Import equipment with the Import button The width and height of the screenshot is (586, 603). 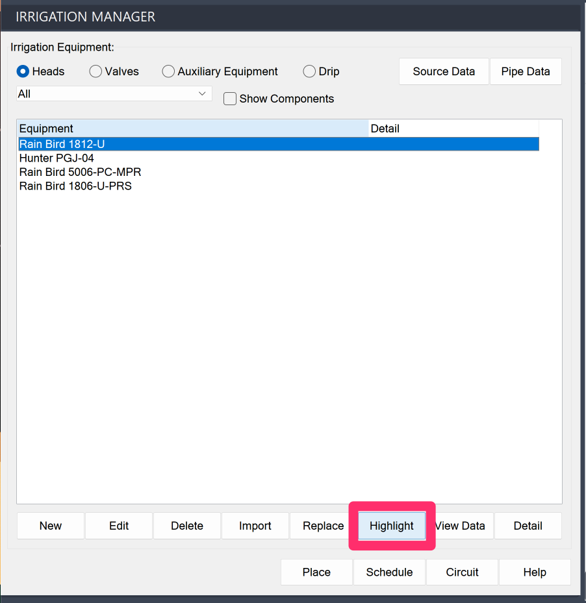tap(255, 526)
